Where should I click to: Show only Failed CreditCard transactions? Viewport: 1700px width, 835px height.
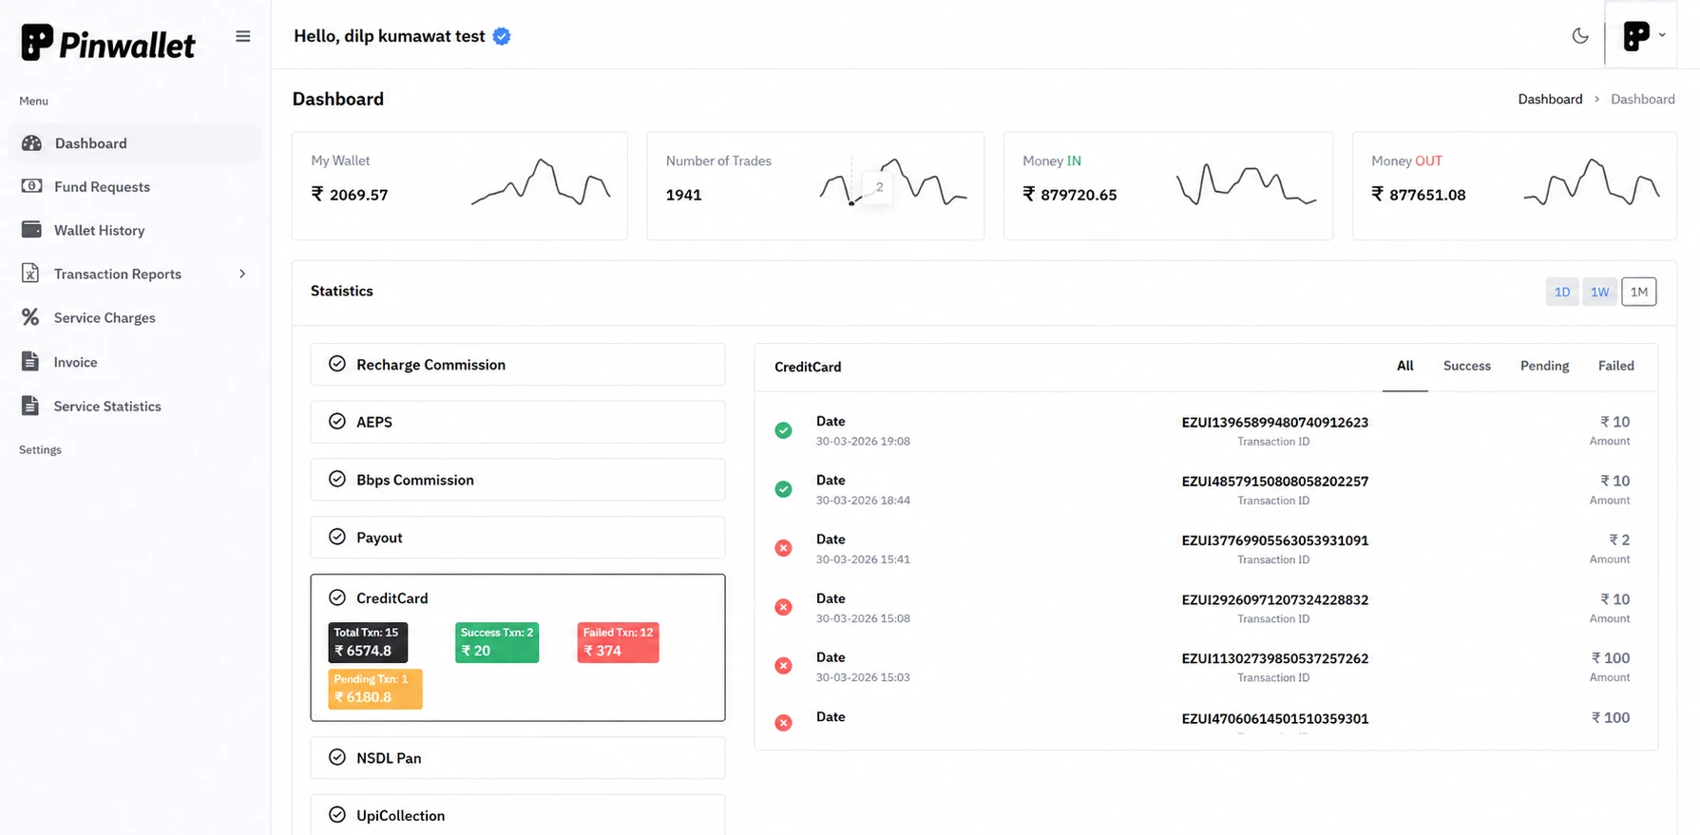(x=1615, y=366)
